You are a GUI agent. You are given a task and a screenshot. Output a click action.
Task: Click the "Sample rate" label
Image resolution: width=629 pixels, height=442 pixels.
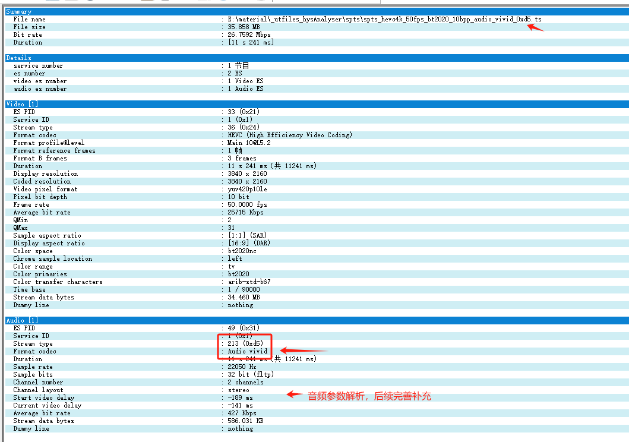tap(33, 367)
